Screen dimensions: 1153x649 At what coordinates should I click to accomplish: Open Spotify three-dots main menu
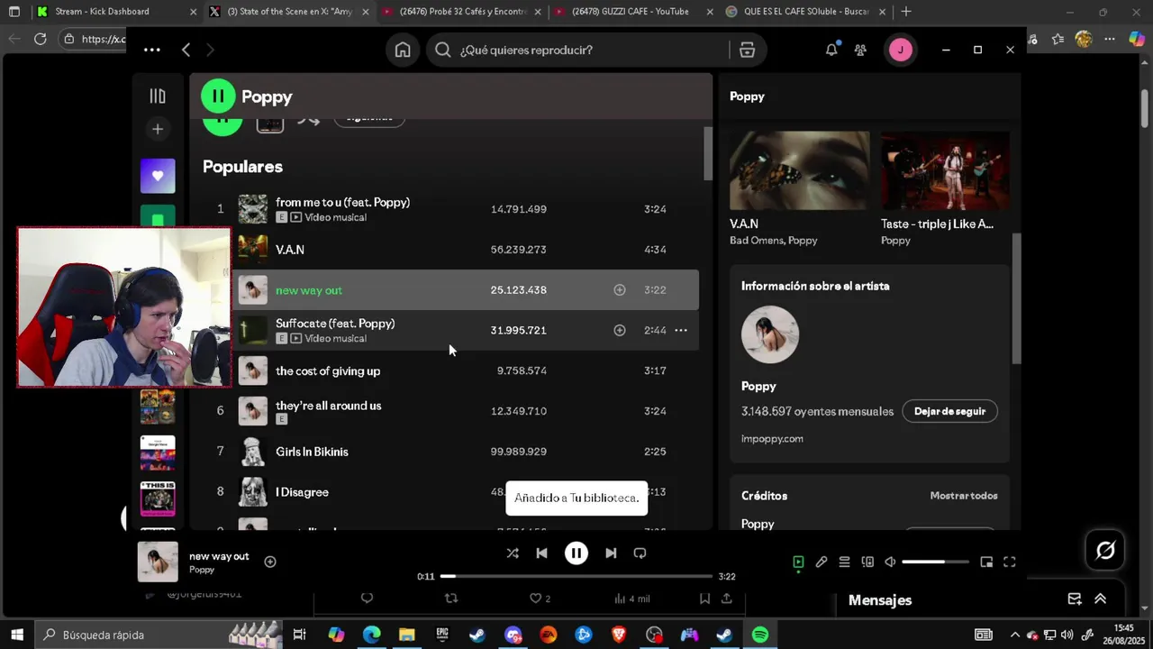(x=151, y=50)
